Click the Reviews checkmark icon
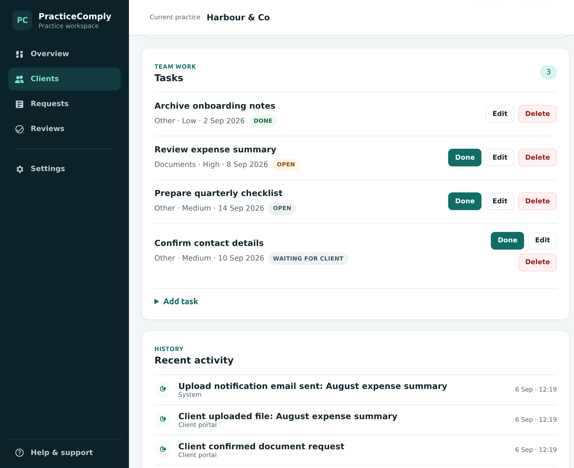This screenshot has width=574, height=468. tap(19, 129)
